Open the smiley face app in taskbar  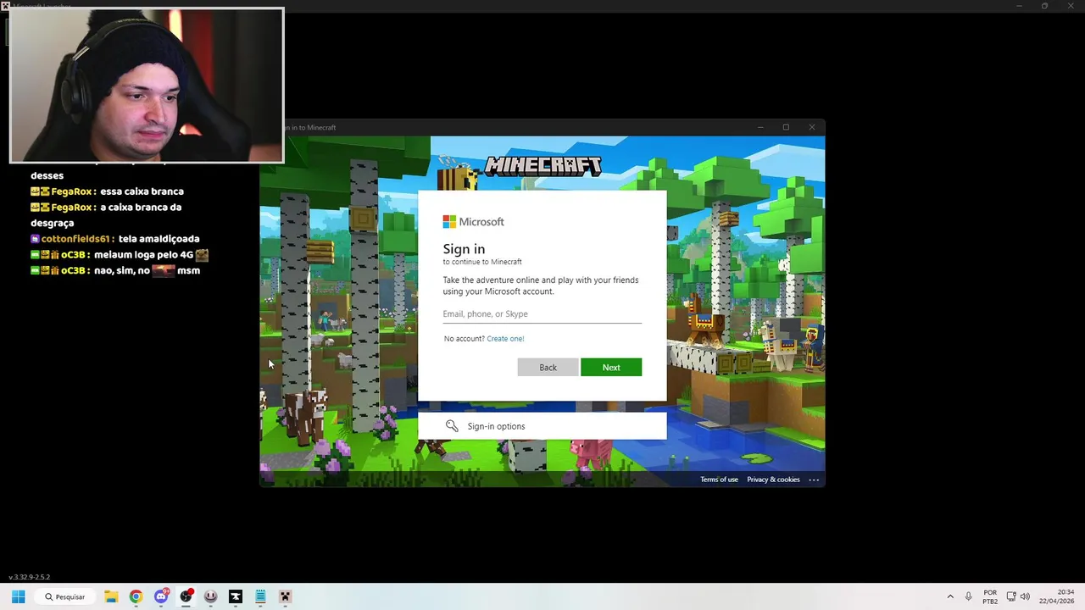coord(210,596)
